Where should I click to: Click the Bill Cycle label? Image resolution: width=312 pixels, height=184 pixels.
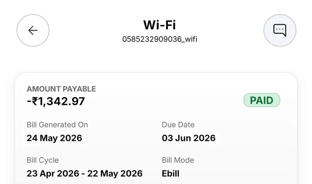coord(43,160)
